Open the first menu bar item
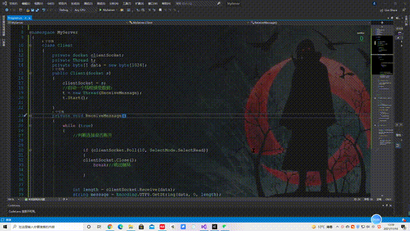The height and width of the screenshot is (231, 410). tap(13, 4)
